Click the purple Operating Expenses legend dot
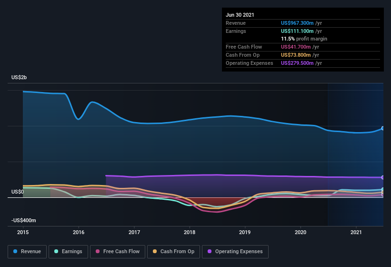The height and width of the screenshot is (267, 391). pos(210,251)
